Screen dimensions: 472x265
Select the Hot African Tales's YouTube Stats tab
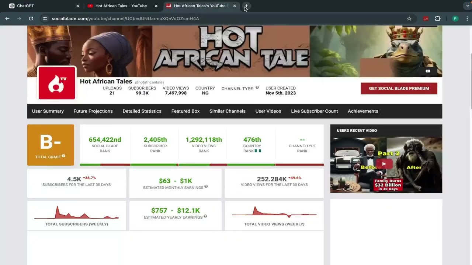click(x=201, y=6)
